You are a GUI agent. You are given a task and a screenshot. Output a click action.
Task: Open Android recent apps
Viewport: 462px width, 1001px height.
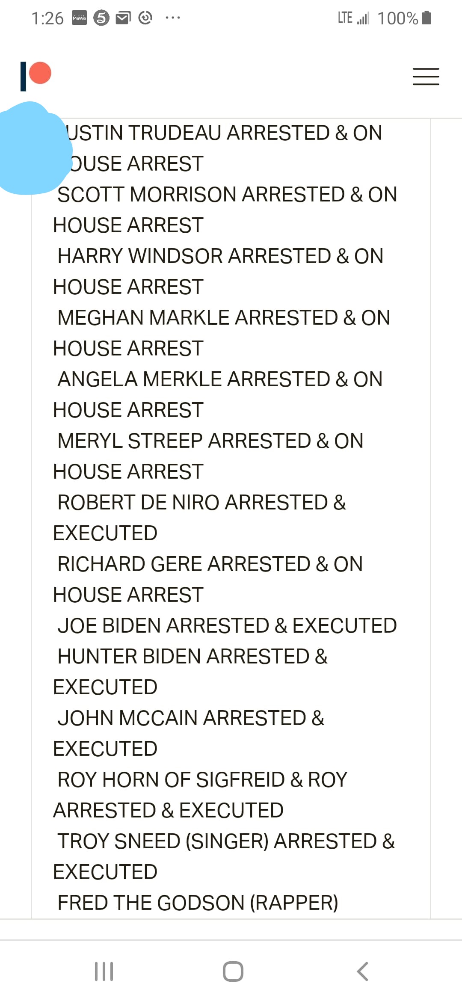104,971
